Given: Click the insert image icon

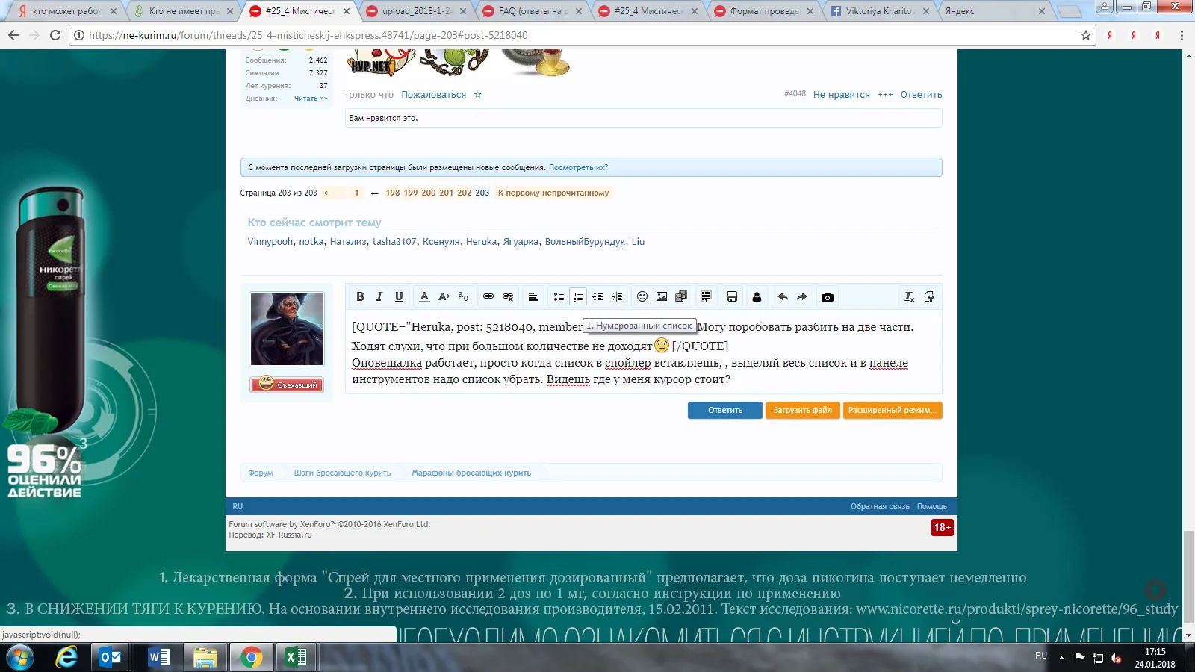Looking at the screenshot, I should pos(662,296).
